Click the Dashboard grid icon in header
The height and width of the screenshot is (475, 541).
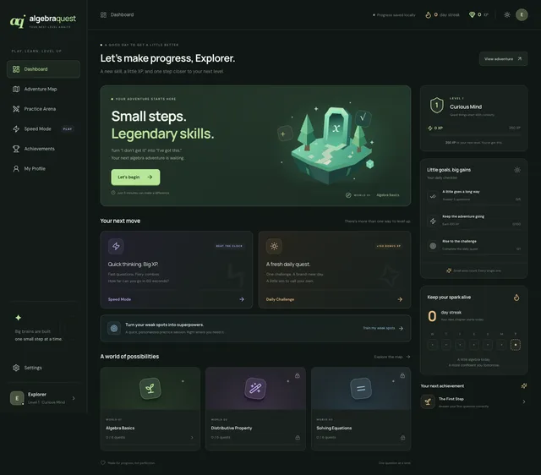click(103, 15)
